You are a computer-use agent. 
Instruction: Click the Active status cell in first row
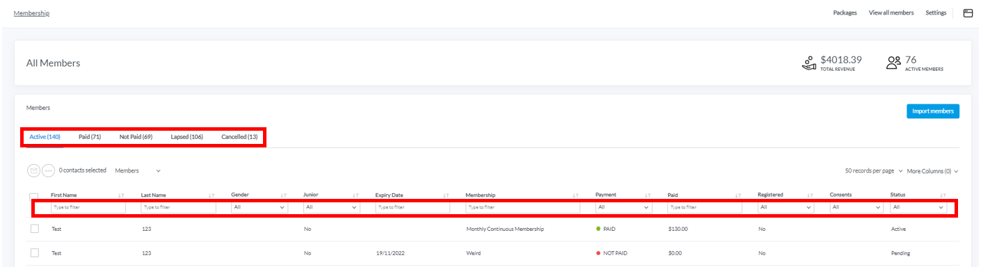(899, 229)
